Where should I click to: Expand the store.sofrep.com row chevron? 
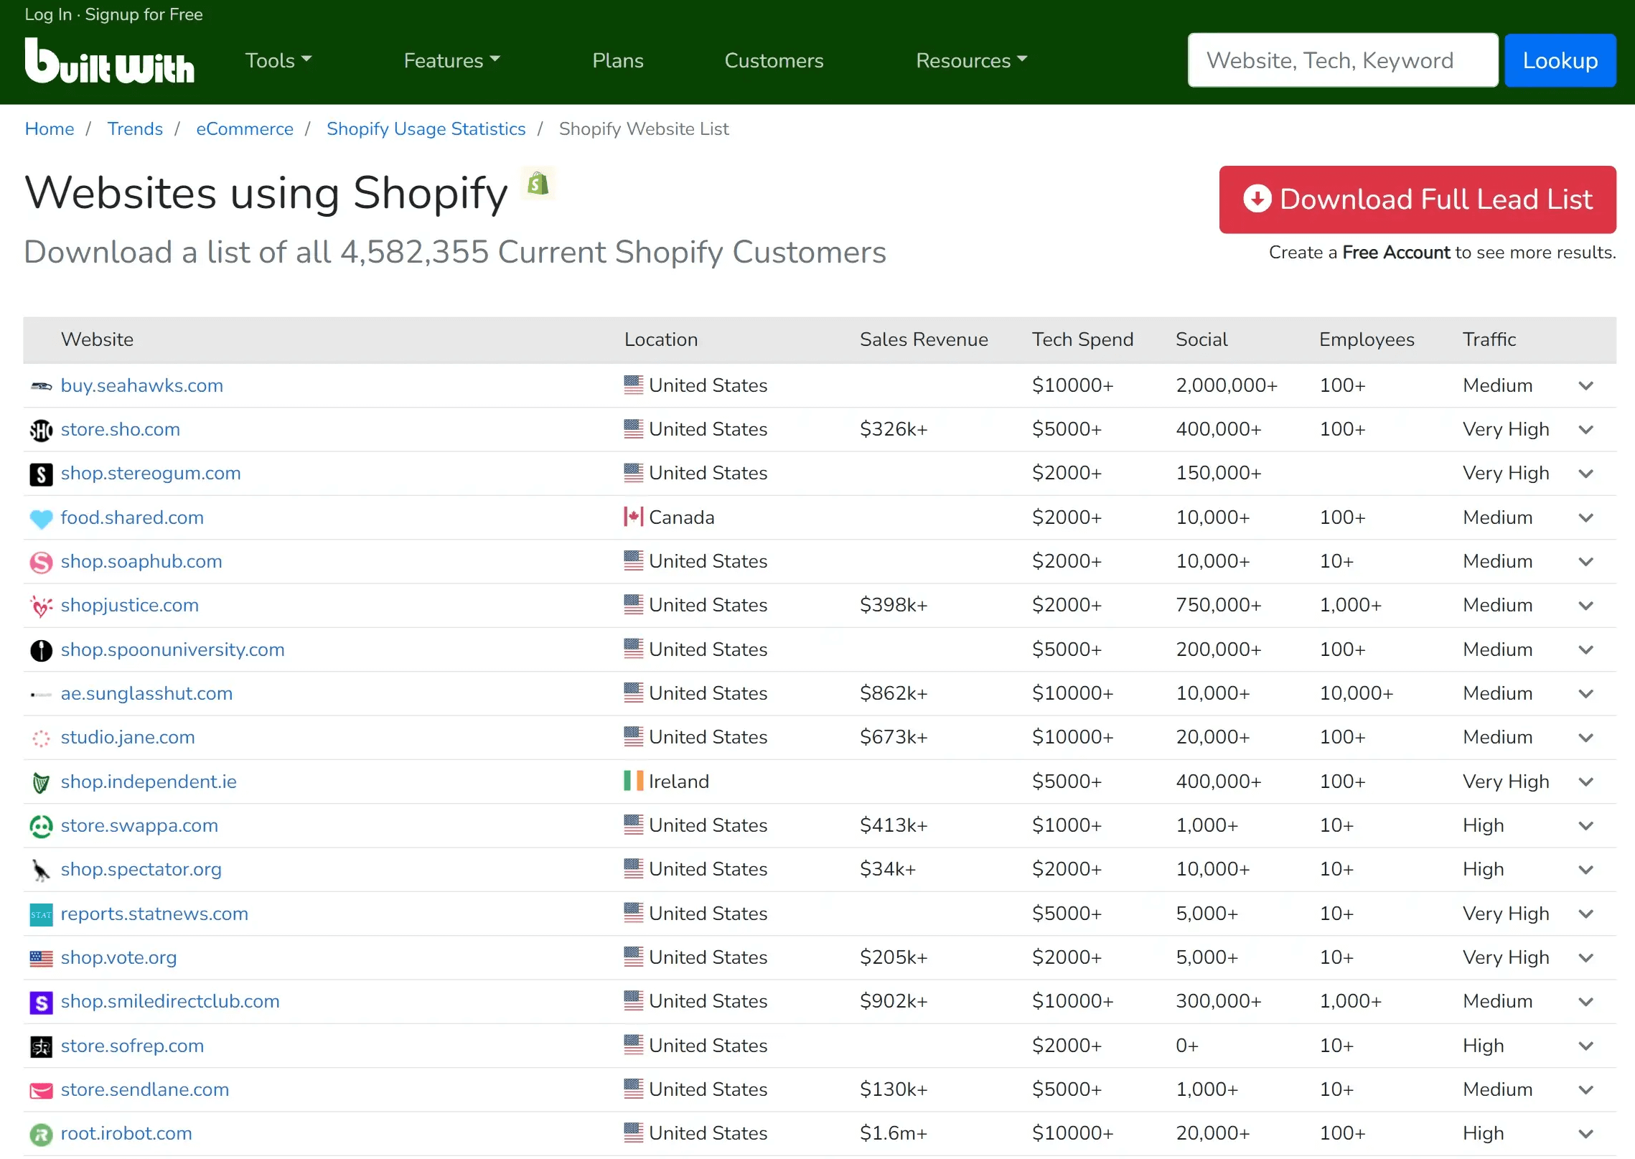tap(1585, 1046)
